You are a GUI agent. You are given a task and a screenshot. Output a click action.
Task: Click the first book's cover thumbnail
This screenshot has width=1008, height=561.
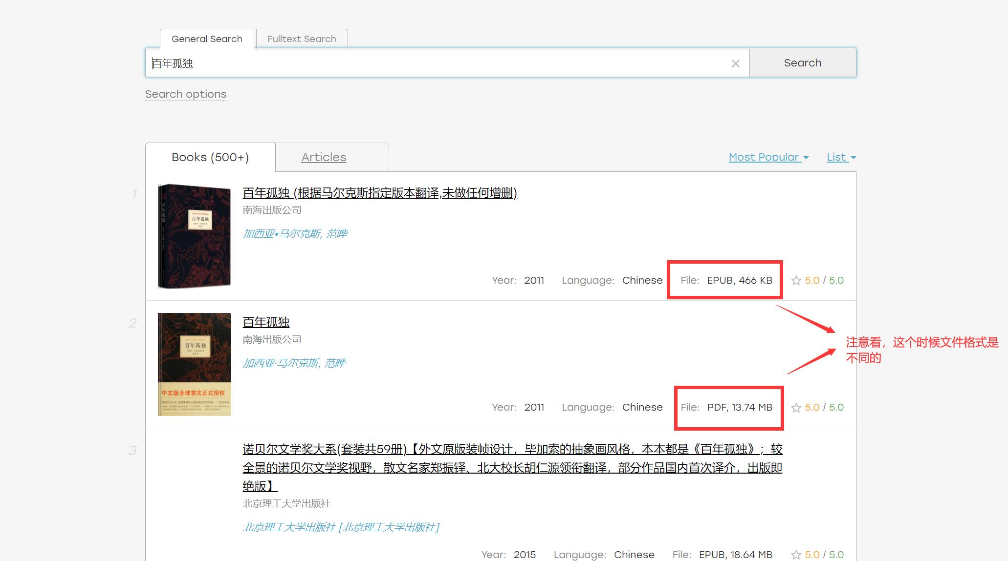(194, 234)
